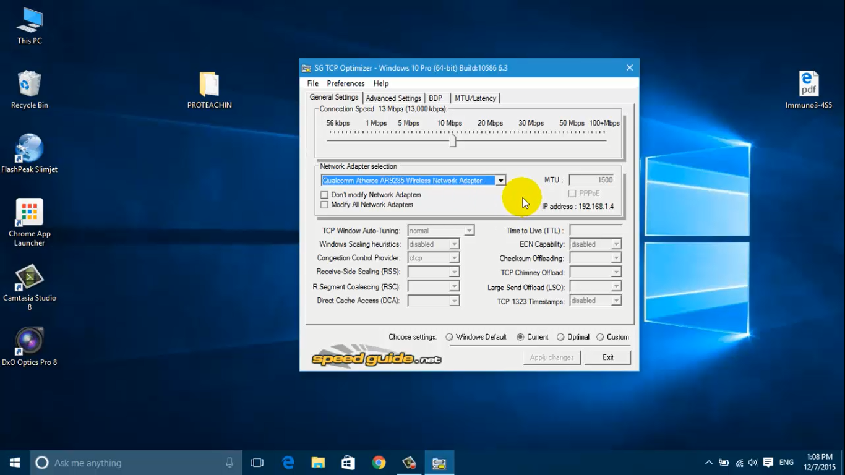The height and width of the screenshot is (475, 845).
Task: Click the taskbar clock and date
Action: pos(820,463)
